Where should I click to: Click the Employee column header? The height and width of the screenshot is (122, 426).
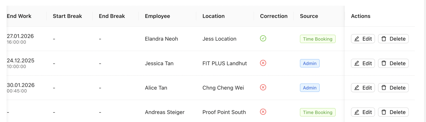point(157,16)
